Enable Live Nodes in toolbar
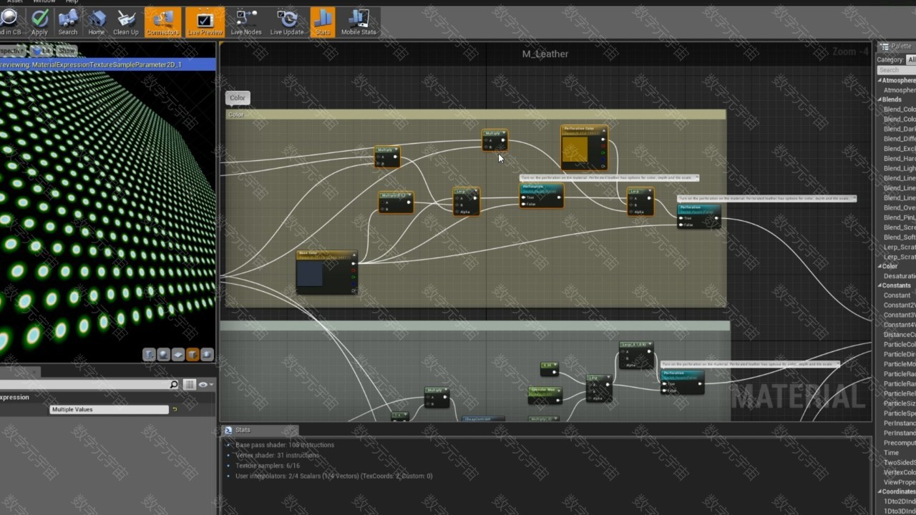The image size is (916, 515). tap(246, 21)
